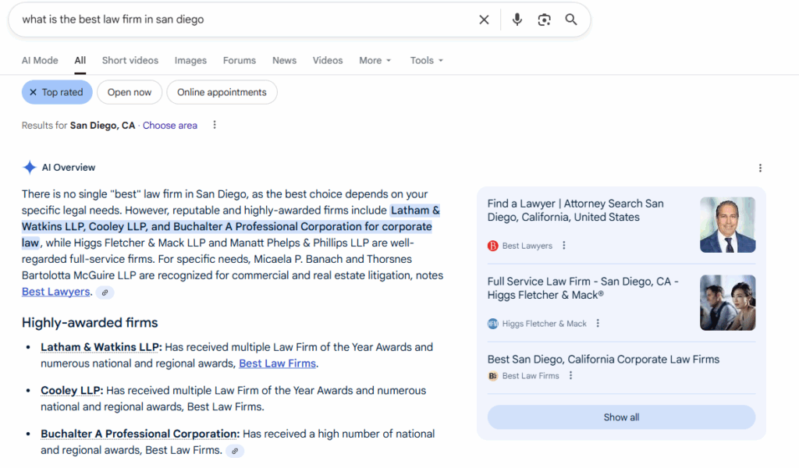Activate voice search with the microphone icon
Viewport: 799px width, 468px height.
[517, 19]
